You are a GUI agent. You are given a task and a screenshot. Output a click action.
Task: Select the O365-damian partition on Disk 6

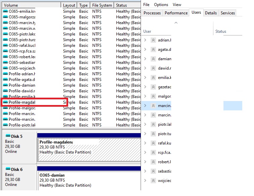[x=89, y=181]
